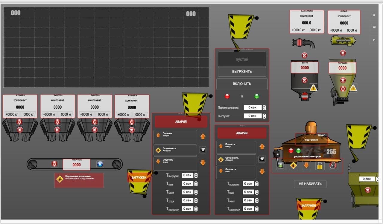Click the red indicator lamp inside the mixer
This screenshot has height=224, width=383.
(291, 150)
